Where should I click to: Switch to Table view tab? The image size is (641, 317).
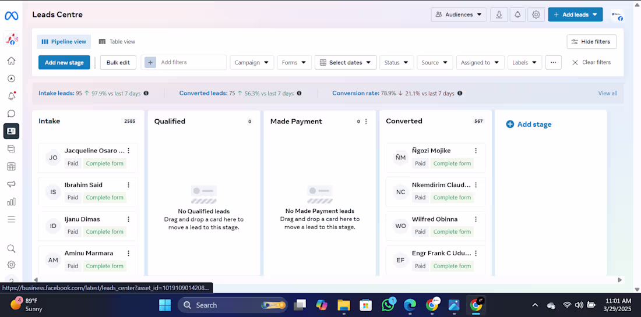tap(117, 42)
